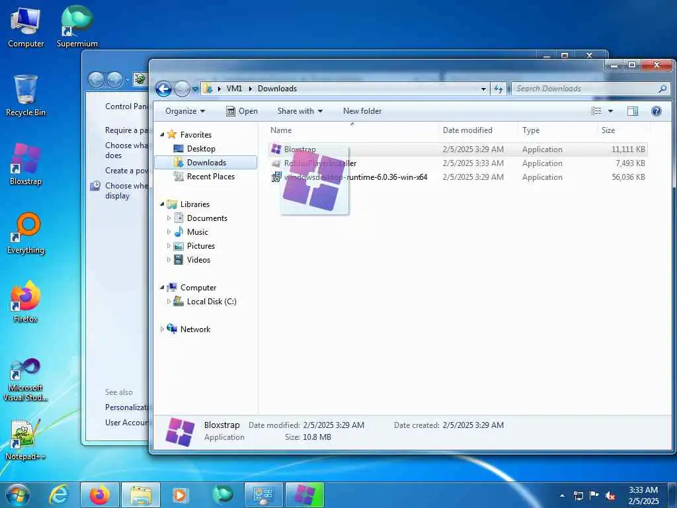The height and width of the screenshot is (508, 677).
Task: Click the search magnifier in Search Downloads
Action: tap(662, 89)
